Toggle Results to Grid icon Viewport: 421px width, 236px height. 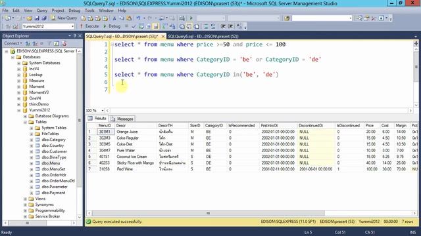click(189, 26)
